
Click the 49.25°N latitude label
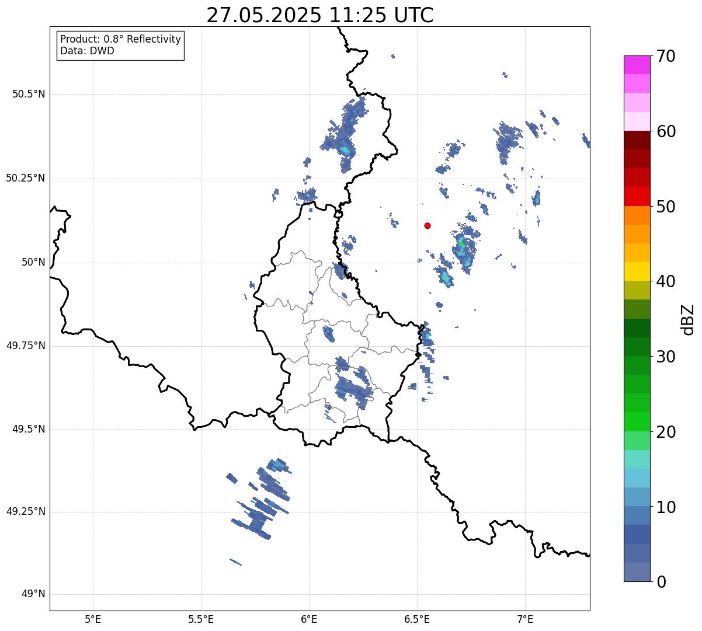coord(26,511)
